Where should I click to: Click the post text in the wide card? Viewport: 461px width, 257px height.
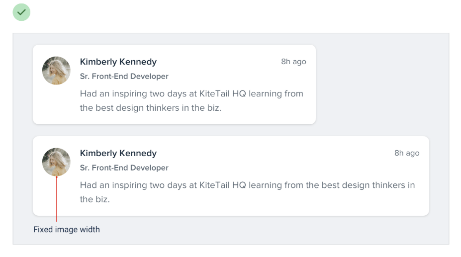click(x=247, y=192)
